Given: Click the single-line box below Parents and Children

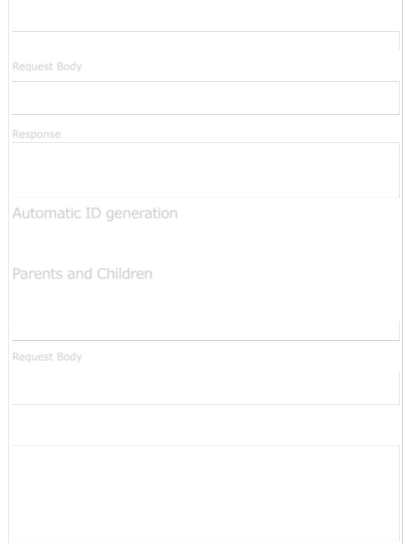Looking at the screenshot, I should (205, 331).
